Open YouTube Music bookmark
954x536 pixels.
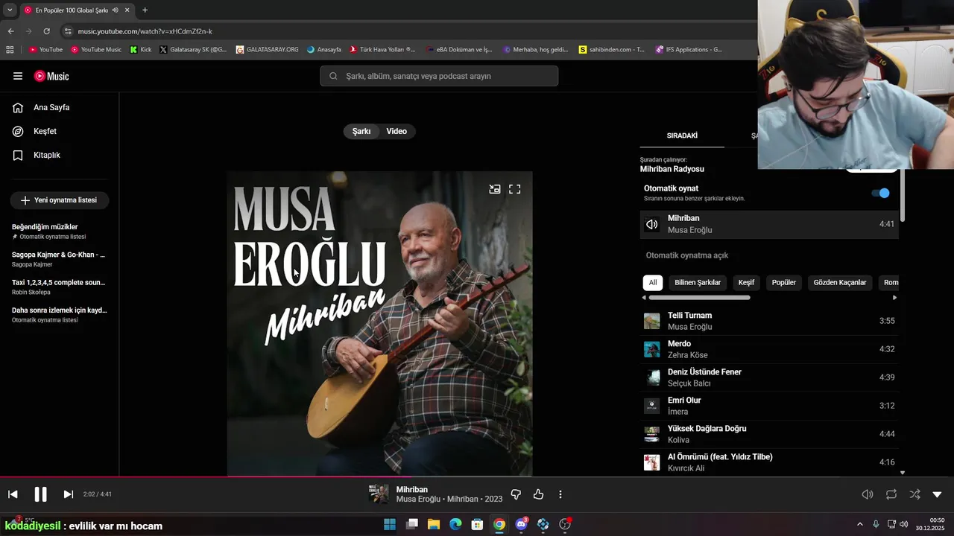(96, 50)
